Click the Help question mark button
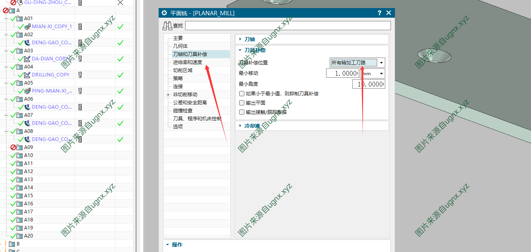The width and height of the screenshot is (531, 252). (x=379, y=12)
